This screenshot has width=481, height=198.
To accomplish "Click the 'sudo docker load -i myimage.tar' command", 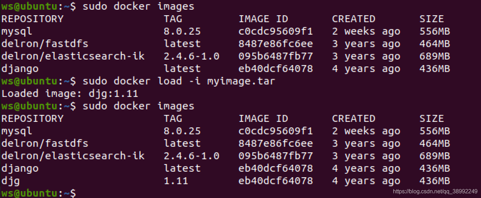I will 179,81.
